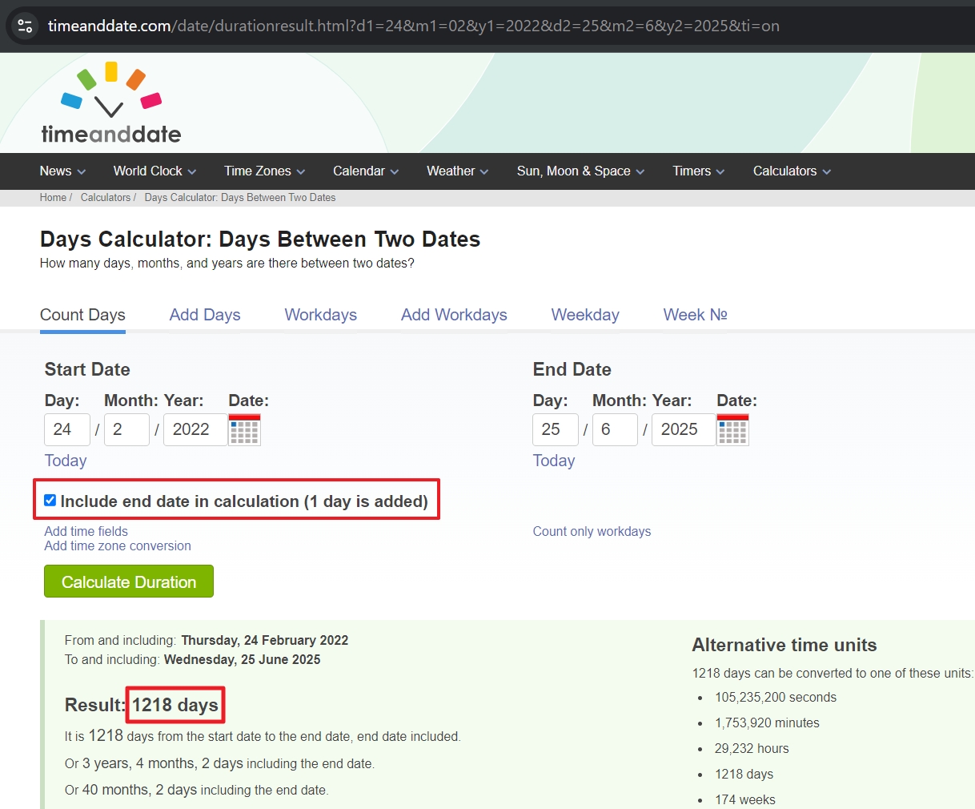The height and width of the screenshot is (809, 975).
Task: Click Add time zone conversion link
Action: [x=118, y=546]
